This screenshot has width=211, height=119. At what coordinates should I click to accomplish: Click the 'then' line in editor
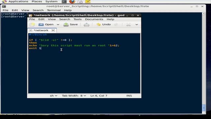pyautogui.click(x=33, y=43)
